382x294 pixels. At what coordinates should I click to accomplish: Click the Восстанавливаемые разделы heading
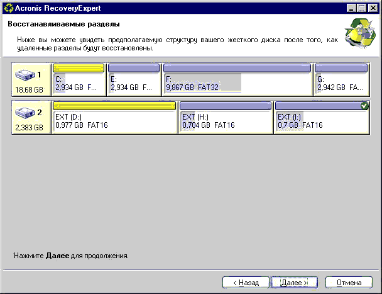click(63, 24)
